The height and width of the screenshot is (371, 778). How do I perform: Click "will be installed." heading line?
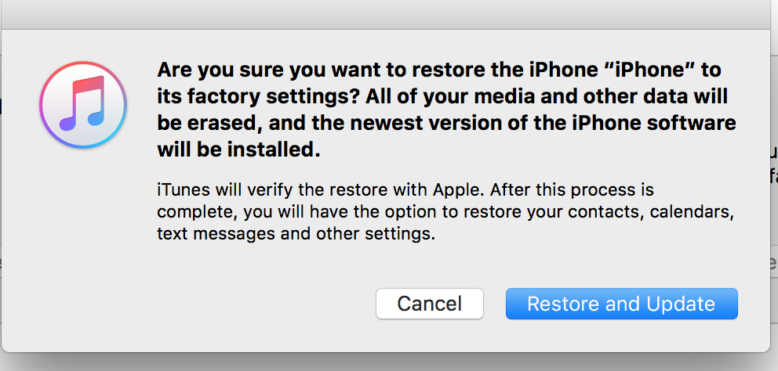(x=238, y=151)
